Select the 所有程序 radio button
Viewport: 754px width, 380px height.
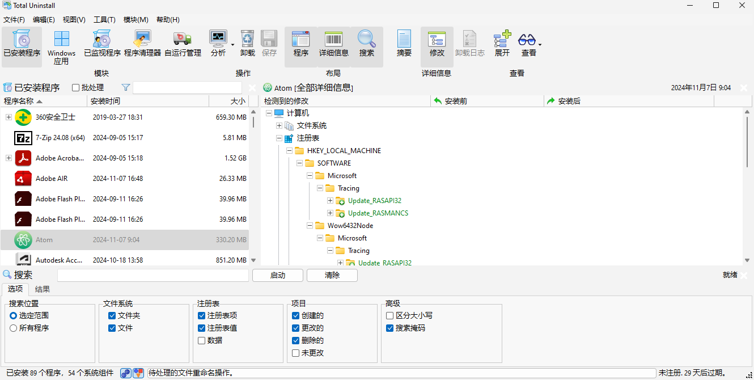click(x=14, y=328)
